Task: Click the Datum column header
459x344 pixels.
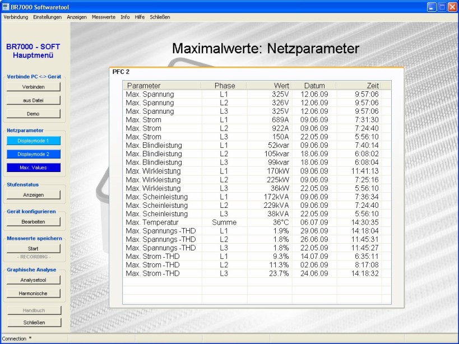Action: coord(314,85)
